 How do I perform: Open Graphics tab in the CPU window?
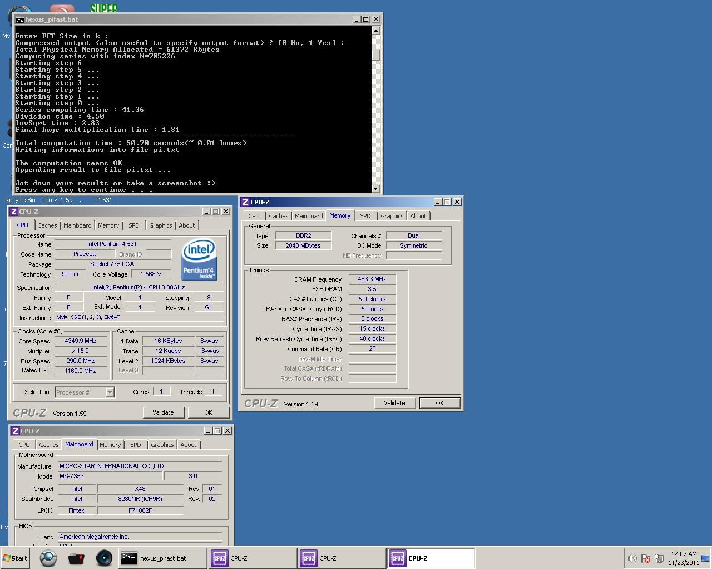[161, 225]
